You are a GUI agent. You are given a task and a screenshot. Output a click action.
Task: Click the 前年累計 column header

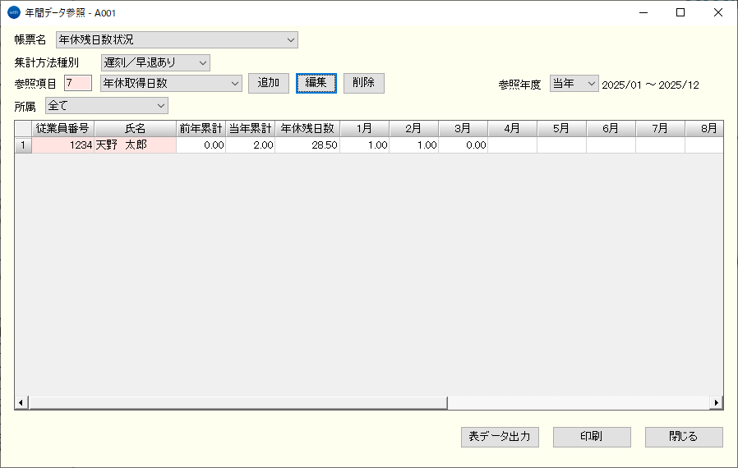pos(201,128)
